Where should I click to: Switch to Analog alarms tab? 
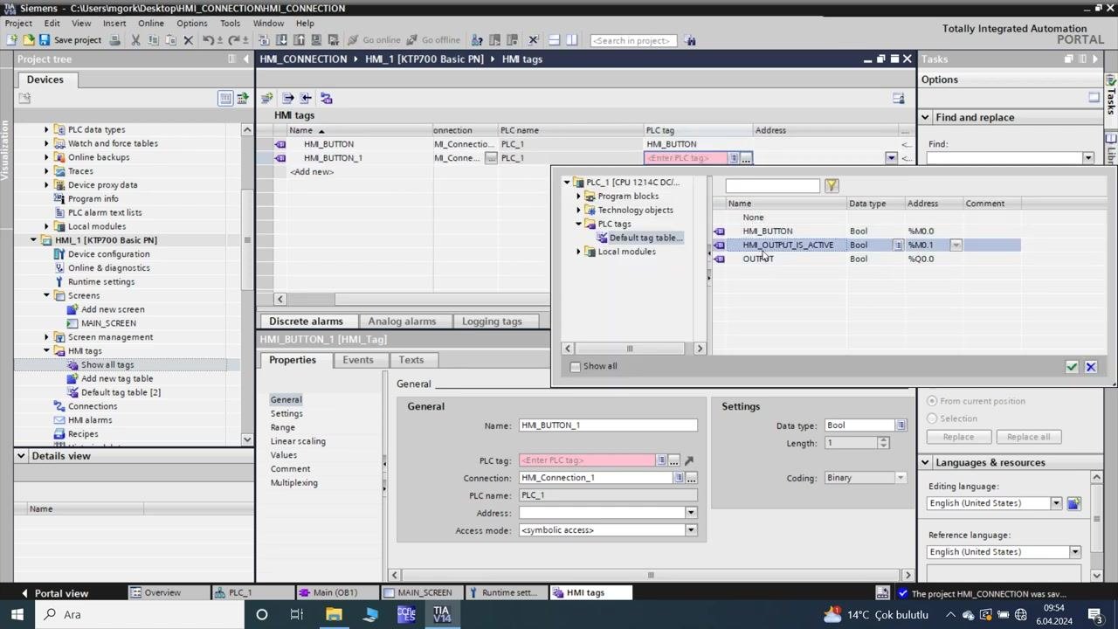pos(402,321)
